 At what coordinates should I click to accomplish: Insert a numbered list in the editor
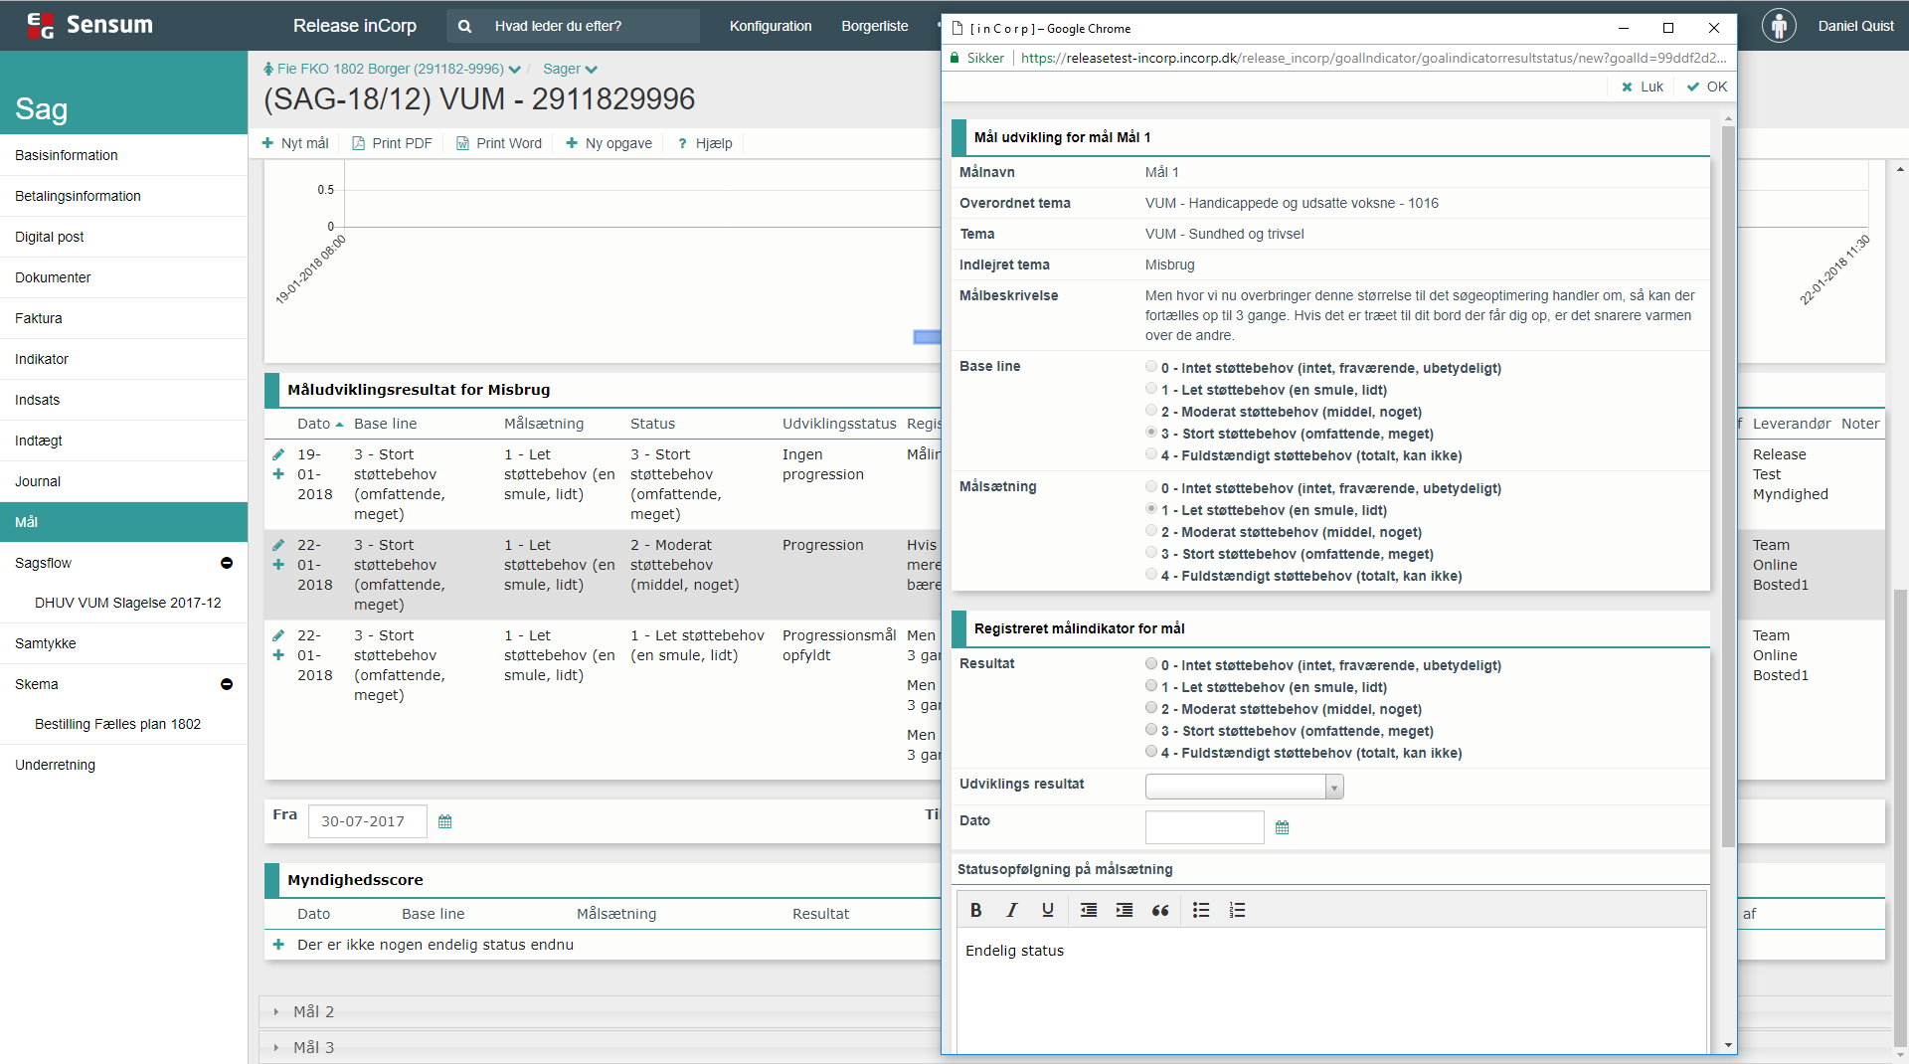click(x=1237, y=910)
